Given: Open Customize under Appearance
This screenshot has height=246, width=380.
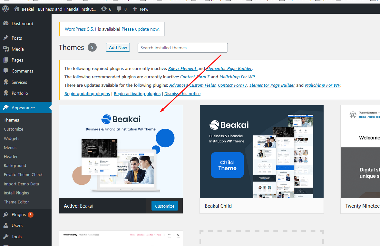Looking at the screenshot, I should 14,129.
